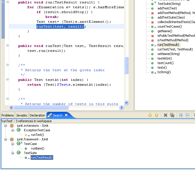195x170 pixels.
Task: Select addTest(Test) in outline
Action: click(x=167, y=8)
